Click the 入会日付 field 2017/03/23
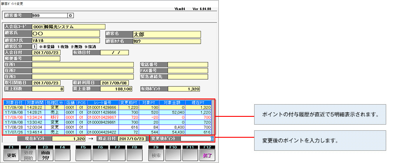This screenshot has width=418, height=163. pos(47,52)
